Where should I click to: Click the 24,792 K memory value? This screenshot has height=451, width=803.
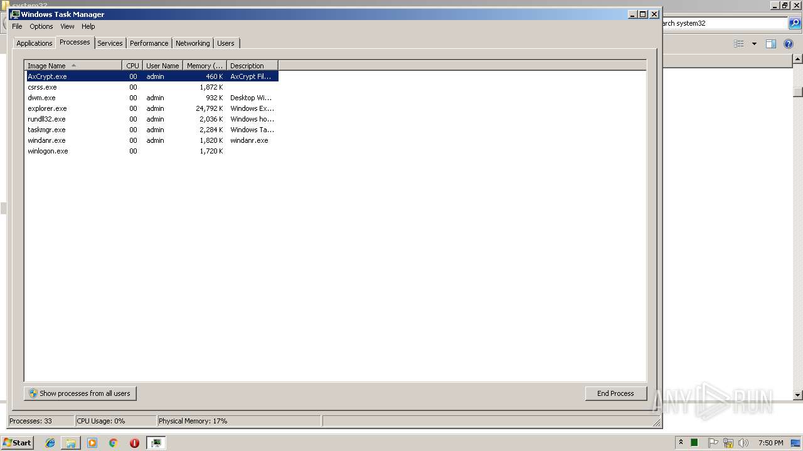pos(210,108)
